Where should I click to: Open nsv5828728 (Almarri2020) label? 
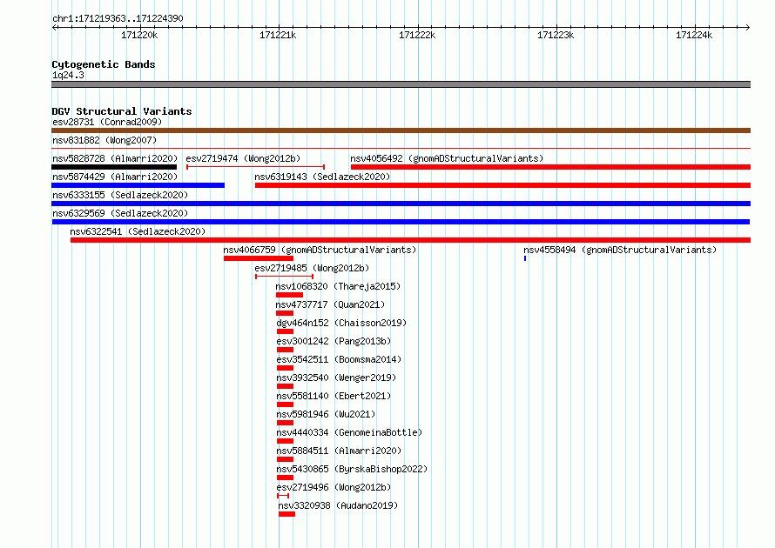(x=115, y=158)
